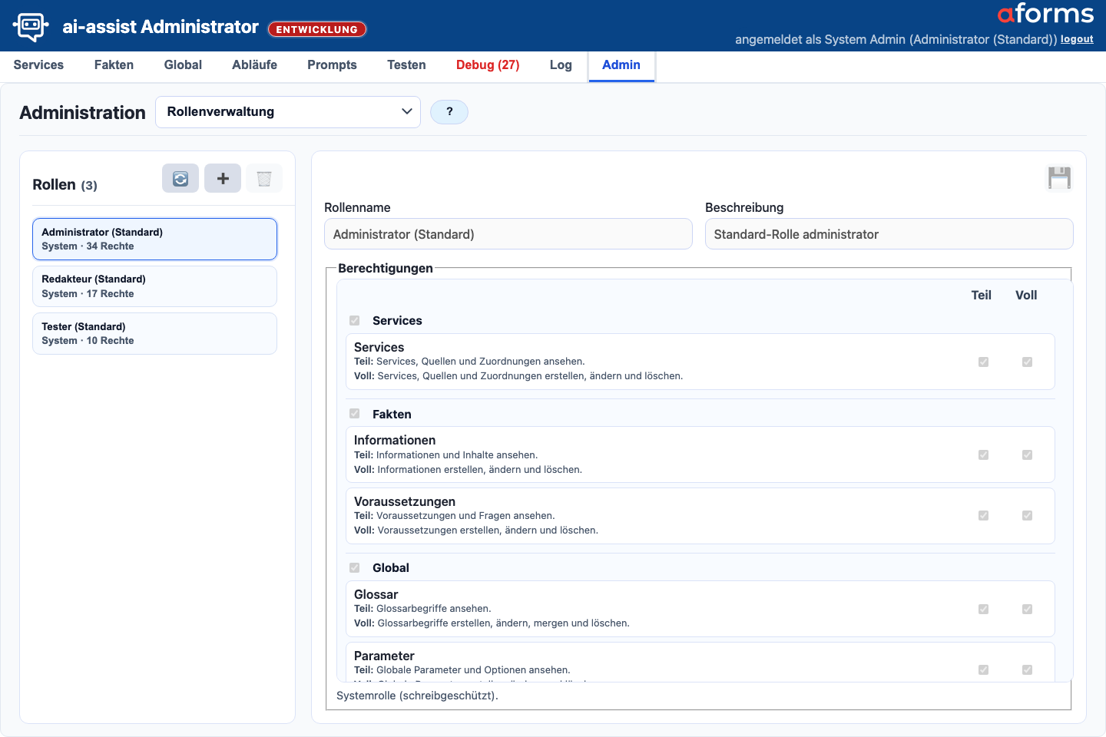Click the Glossar permission title
This screenshot has width=1106, height=737.
tap(376, 595)
